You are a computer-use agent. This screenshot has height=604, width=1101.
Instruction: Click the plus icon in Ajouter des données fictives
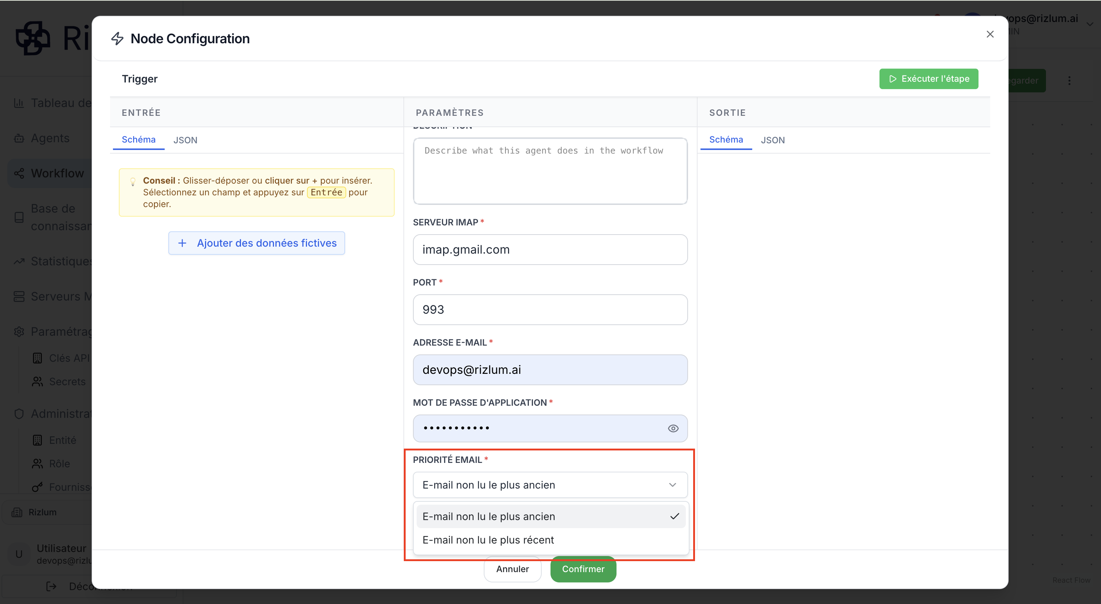click(x=182, y=243)
